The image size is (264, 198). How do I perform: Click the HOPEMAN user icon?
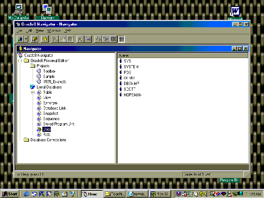coord(121,95)
